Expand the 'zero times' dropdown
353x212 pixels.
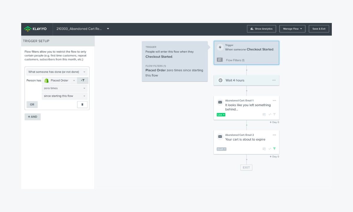tap(64, 88)
